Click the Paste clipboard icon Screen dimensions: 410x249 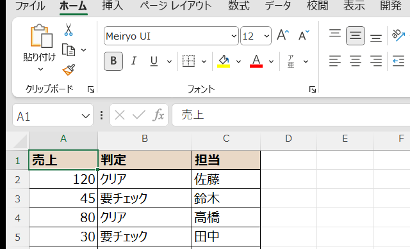coord(41,36)
